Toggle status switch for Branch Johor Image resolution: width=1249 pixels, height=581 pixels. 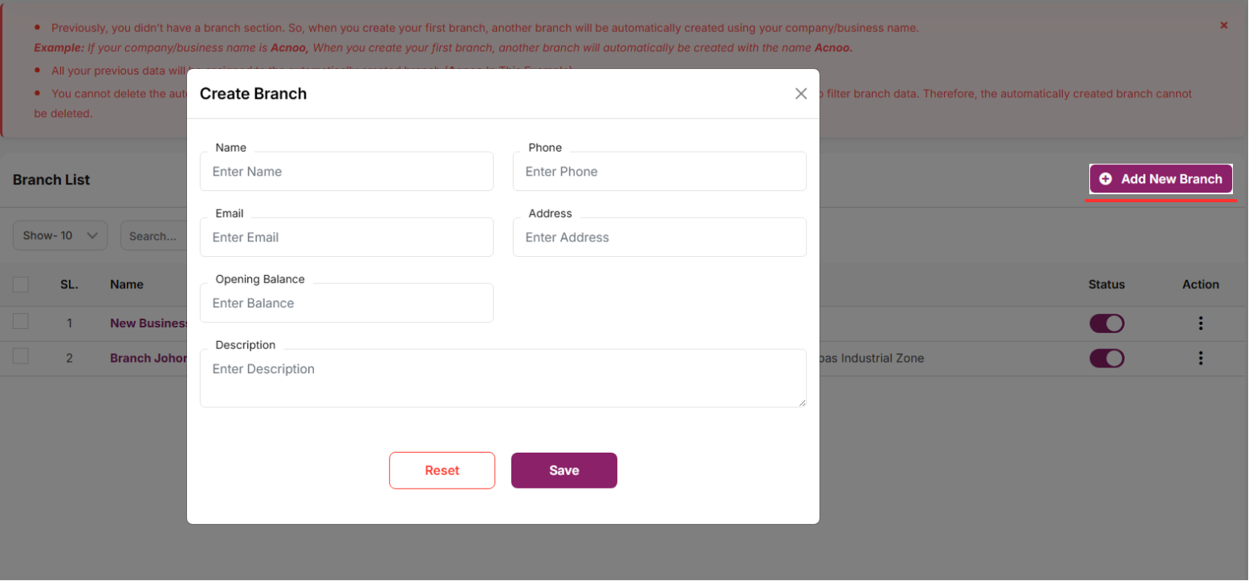tap(1106, 358)
